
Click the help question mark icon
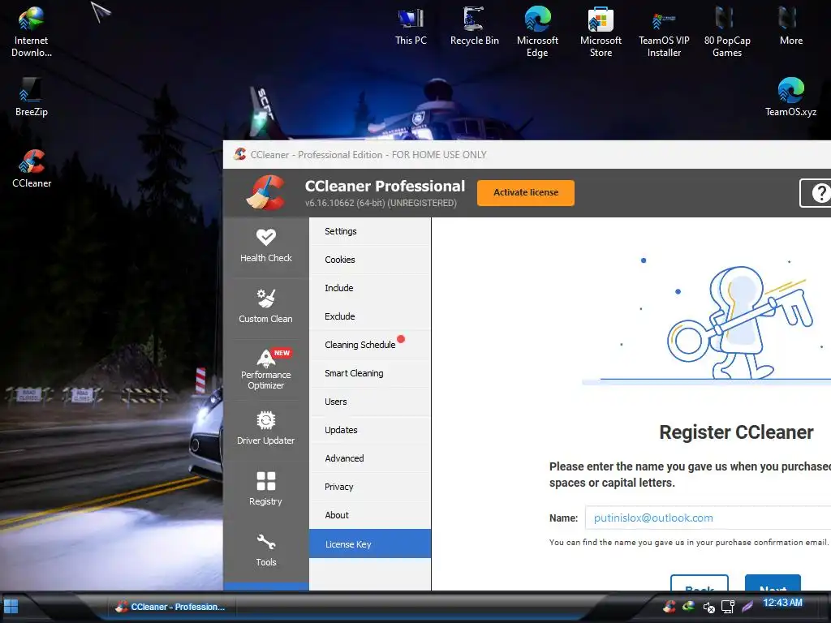click(x=820, y=193)
